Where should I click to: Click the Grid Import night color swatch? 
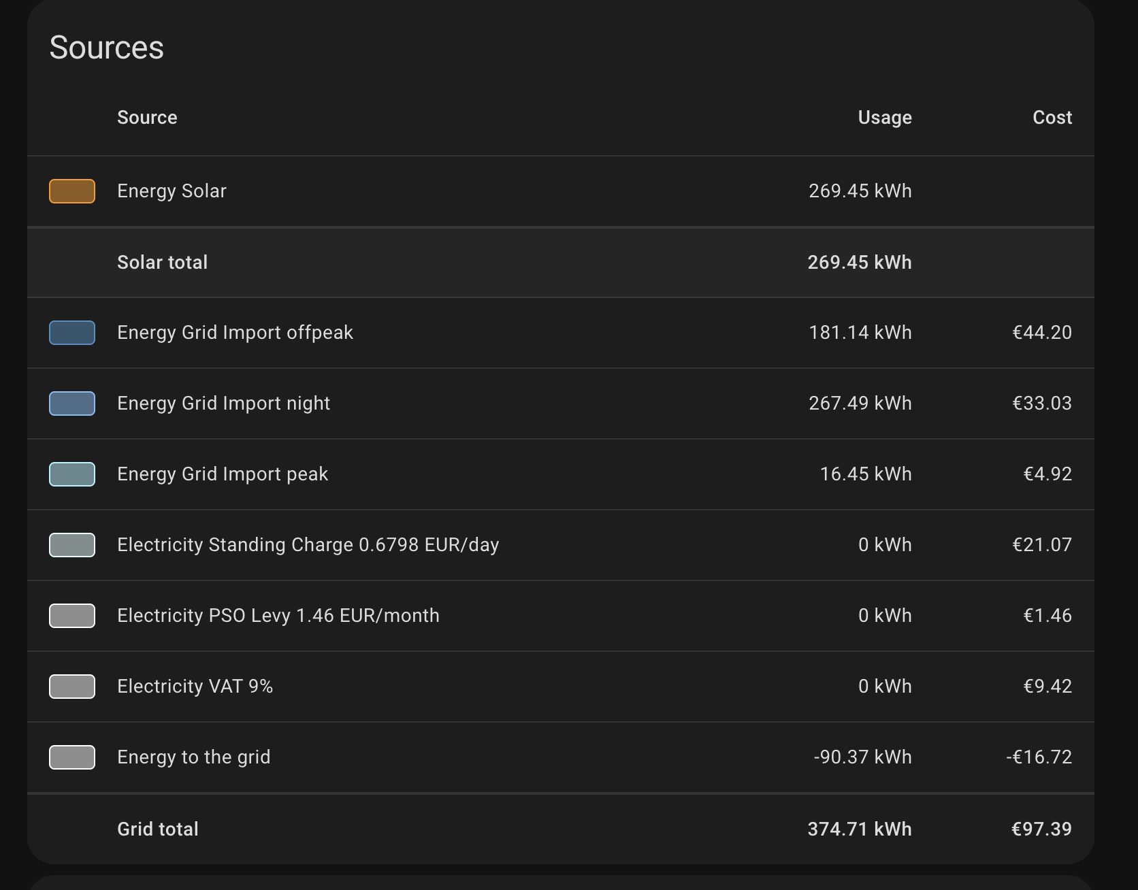click(x=72, y=403)
